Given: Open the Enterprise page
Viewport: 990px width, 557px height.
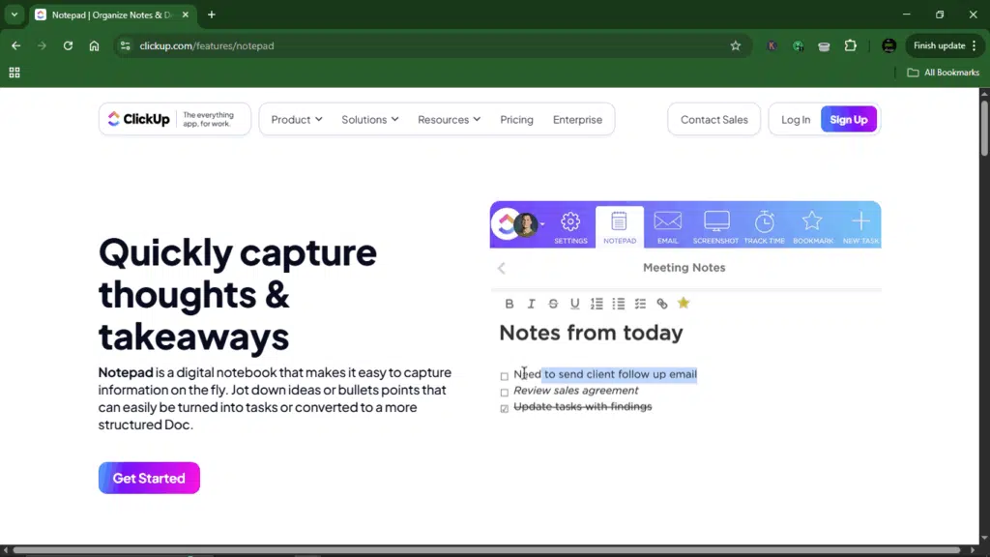Looking at the screenshot, I should [x=578, y=119].
